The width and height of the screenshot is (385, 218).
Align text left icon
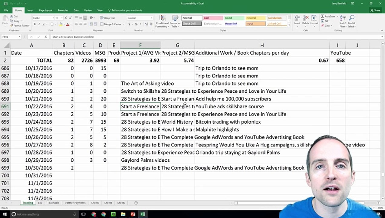click(76, 24)
